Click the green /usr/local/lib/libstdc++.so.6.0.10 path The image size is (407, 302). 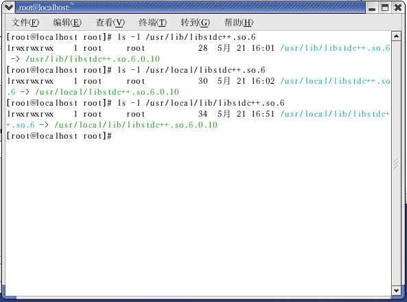pos(136,125)
